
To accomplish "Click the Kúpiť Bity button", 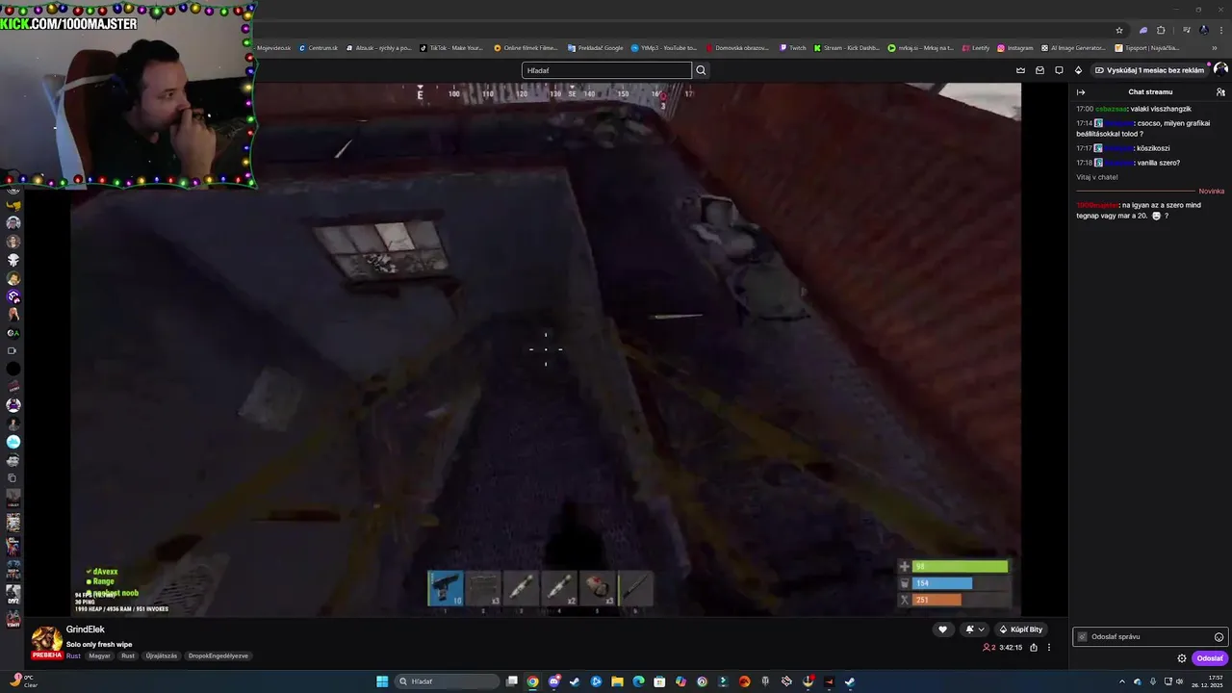I will tap(1020, 629).
